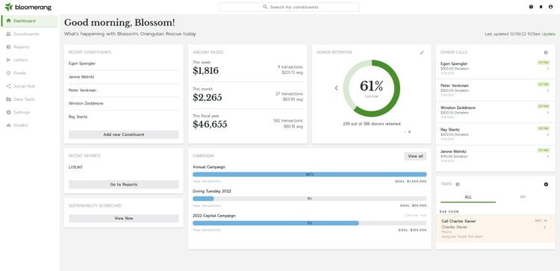Viewport: 560px width, 271px height.
Task: Click the 2022 Capital Campaign progress bar
Action: tap(310, 223)
